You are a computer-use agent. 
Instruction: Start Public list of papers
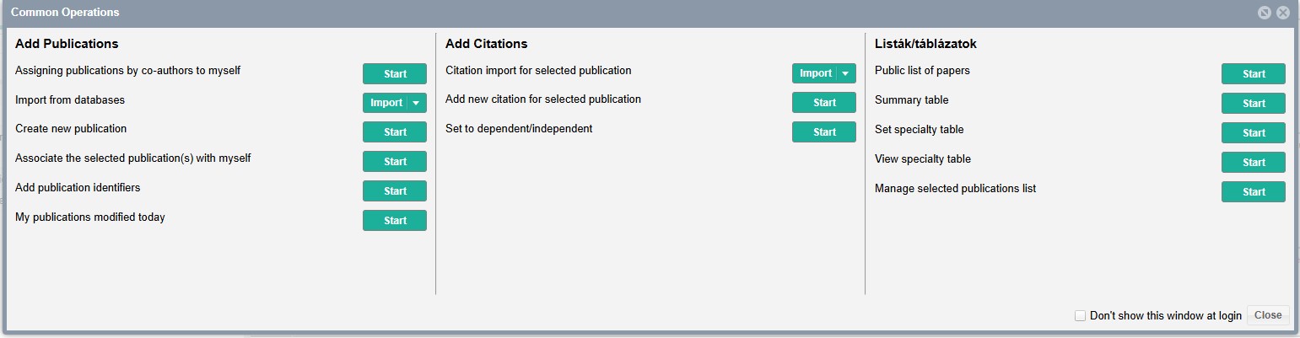1254,74
